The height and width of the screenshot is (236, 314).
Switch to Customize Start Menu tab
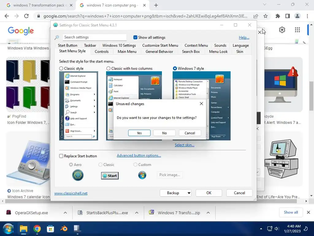coord(160,45)
